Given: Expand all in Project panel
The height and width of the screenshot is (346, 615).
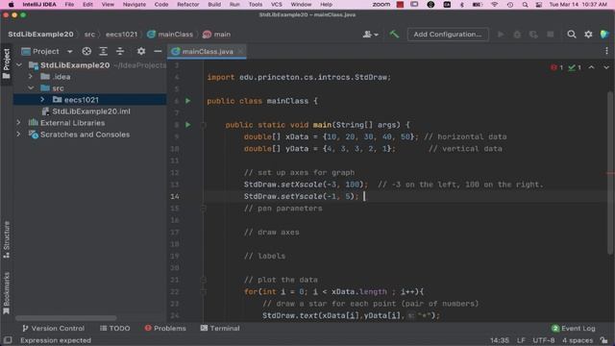Looking at the screenshot, I should tap(103, 51).
